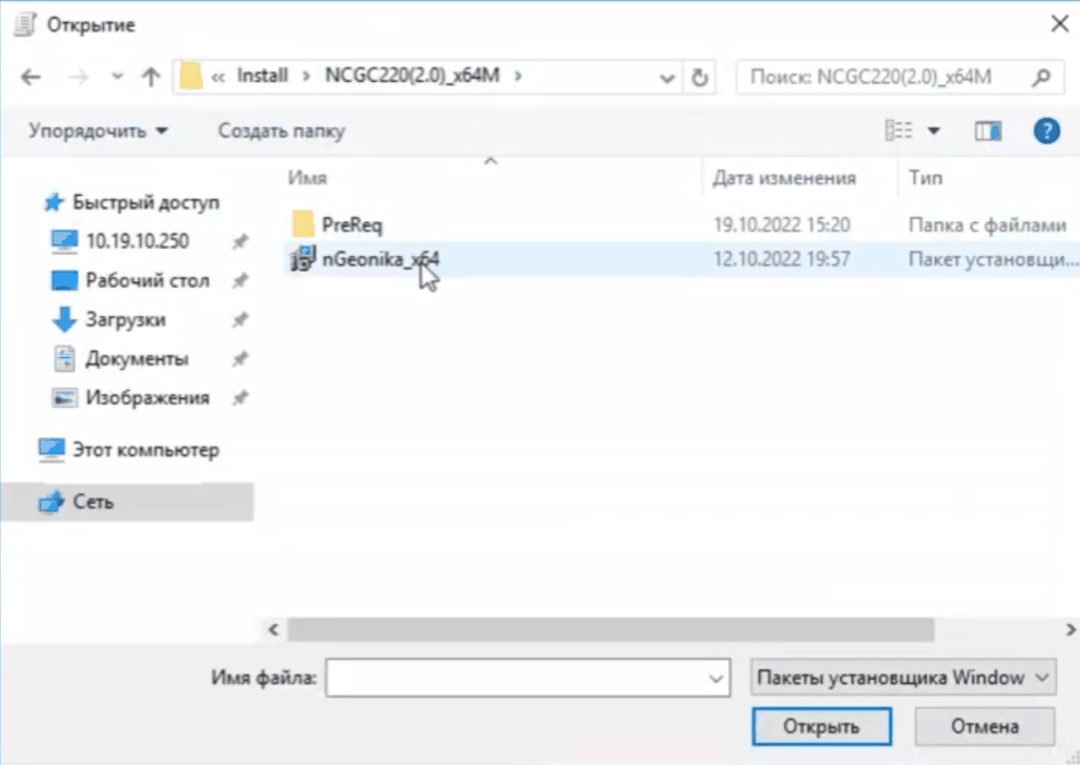The image size is (1080, 765).
Task: Click Пакет установщи... type cell
Action: pos(993,260)
